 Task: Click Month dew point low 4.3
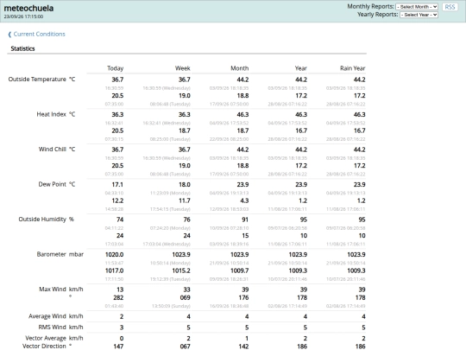click(244, 200)
